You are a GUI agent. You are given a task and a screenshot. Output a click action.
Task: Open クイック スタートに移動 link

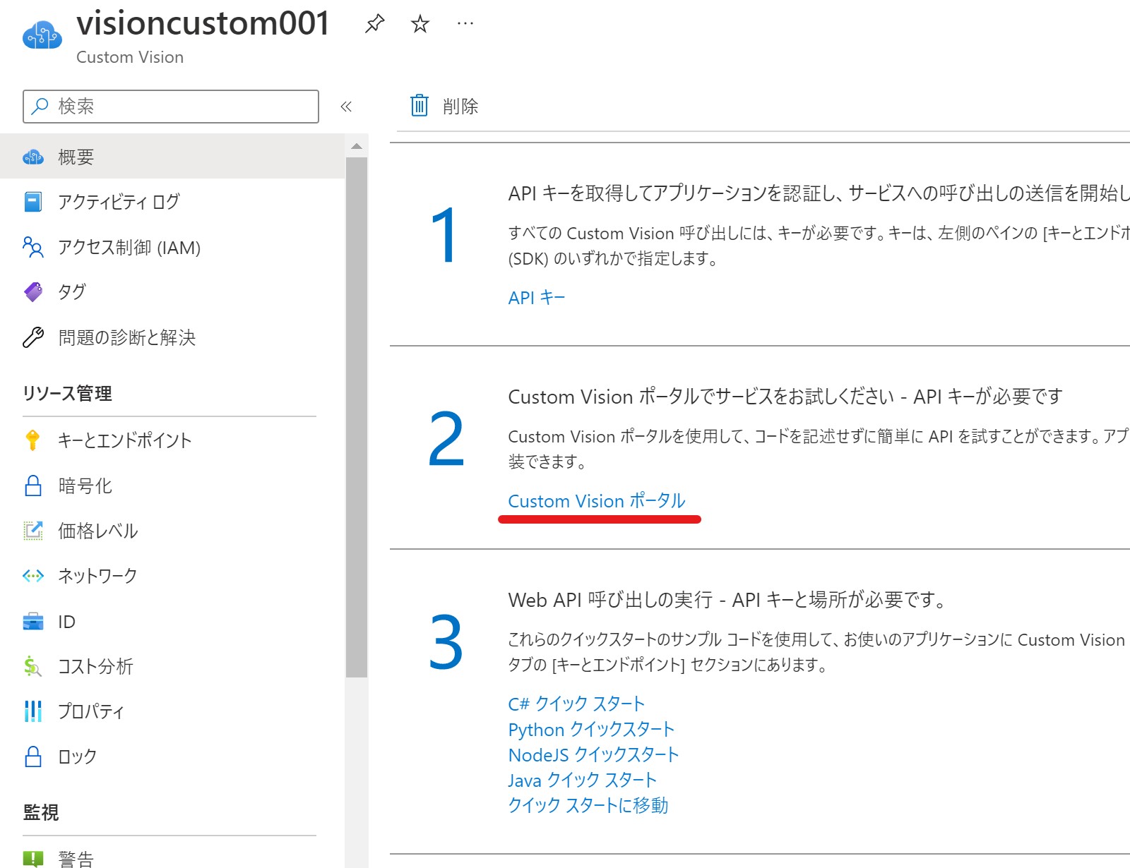pyautogui.click(x=588, y=805)
